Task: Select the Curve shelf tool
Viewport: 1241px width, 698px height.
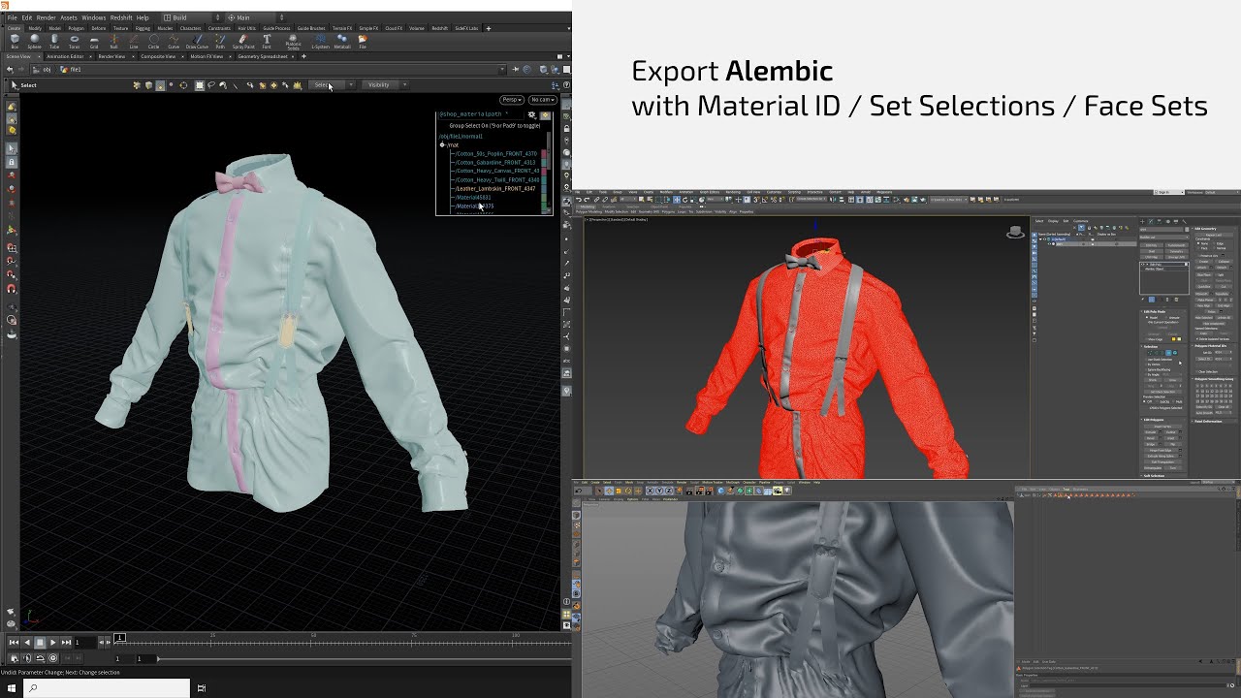Action: click(x=174, y=42)
